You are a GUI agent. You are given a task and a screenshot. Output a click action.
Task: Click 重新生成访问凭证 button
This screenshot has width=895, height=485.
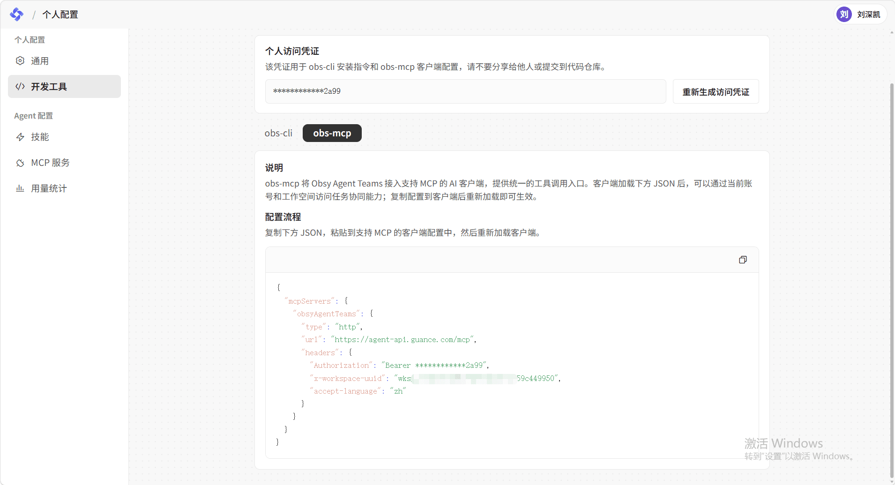pyautogui.click(x=716, y=92)
